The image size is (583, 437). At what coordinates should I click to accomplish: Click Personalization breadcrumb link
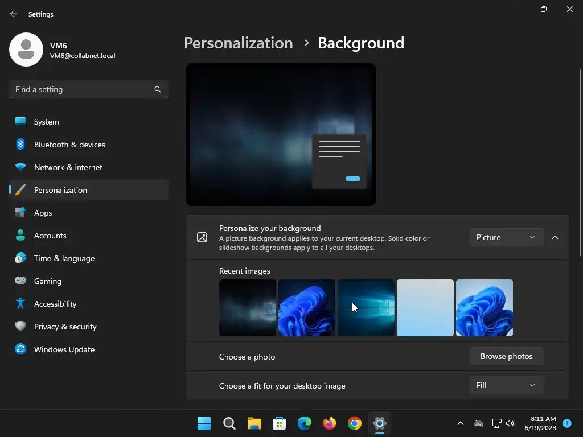click(x=239, y=43)
